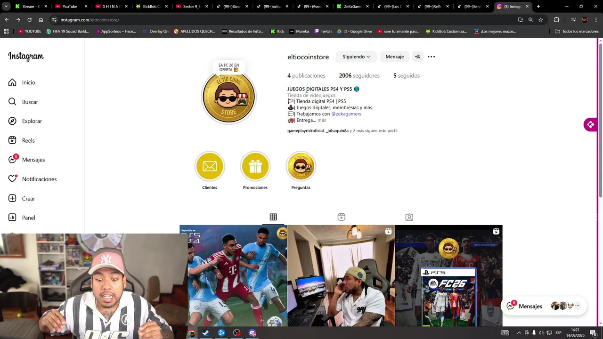Bookmark page with star icon

541,20
